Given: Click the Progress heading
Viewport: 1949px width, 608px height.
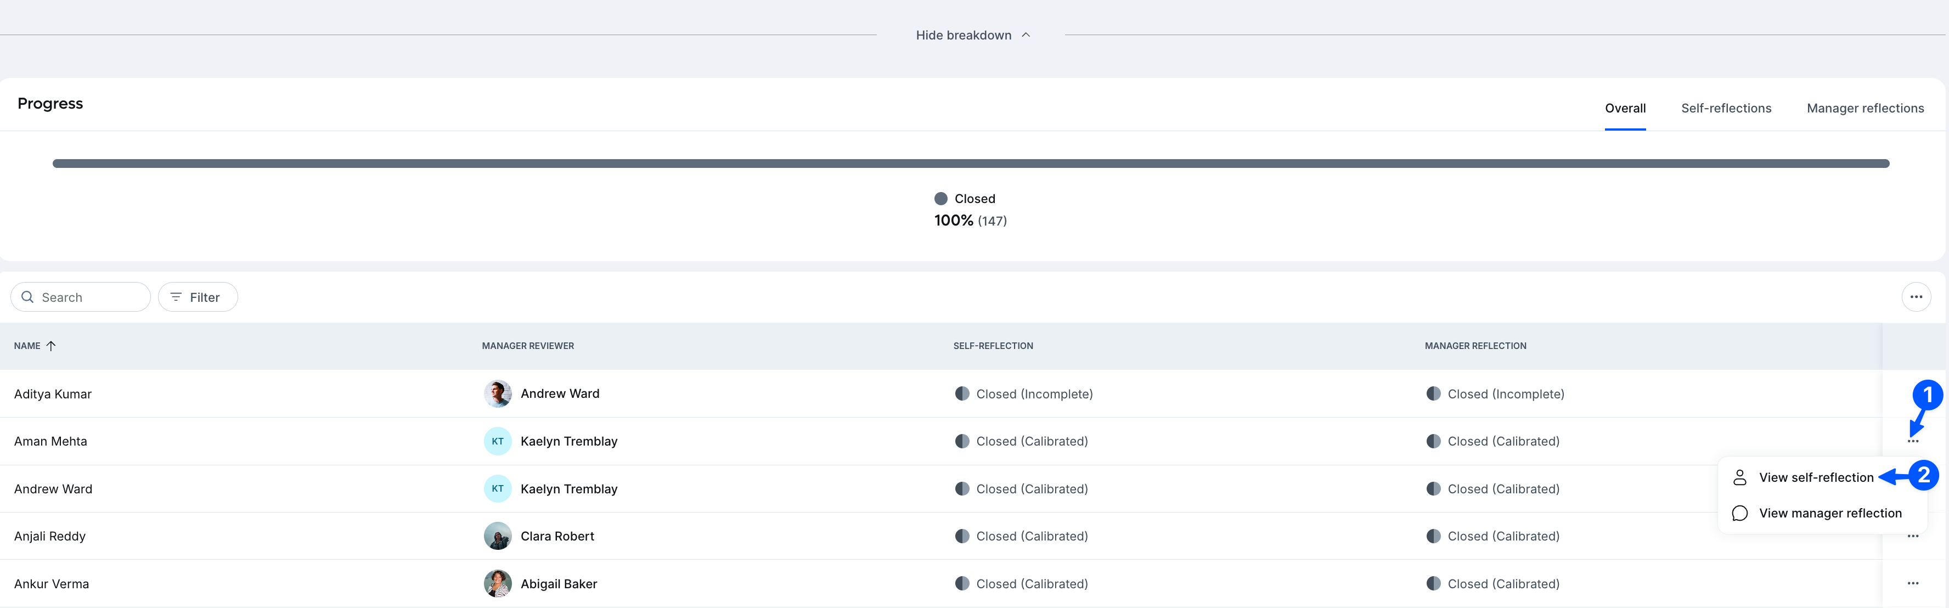Looking at the screenshot, I should pos(50,104).
